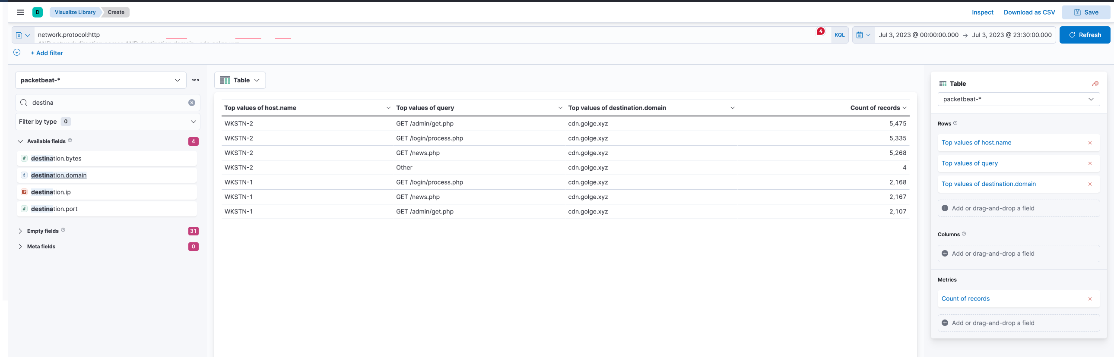Click the Inspect link
Image resolution: width=1114 pixels, height=357 pixels.
coord(983,12)
